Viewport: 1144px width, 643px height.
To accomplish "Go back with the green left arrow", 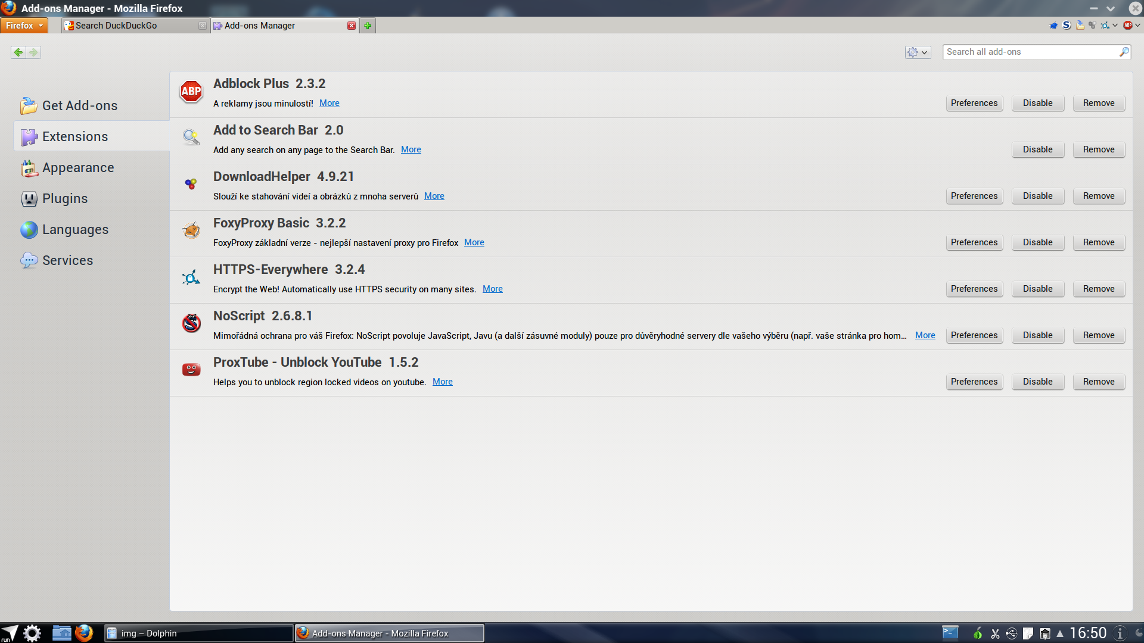I will [18, 52].
